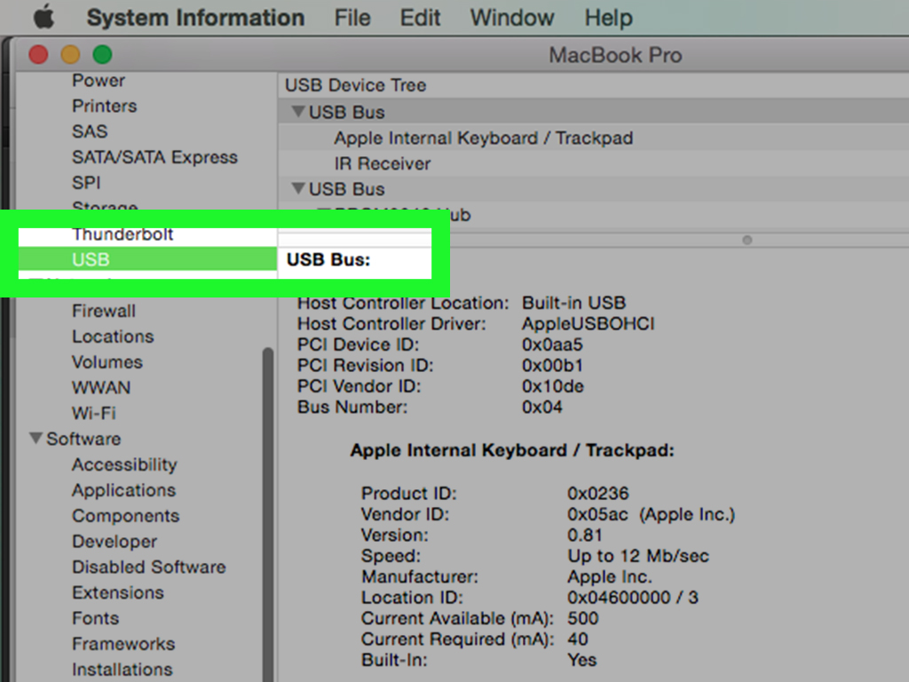Select Printers in the sidebar
Screen dimensions: 909x682
(x=105, y=107)
